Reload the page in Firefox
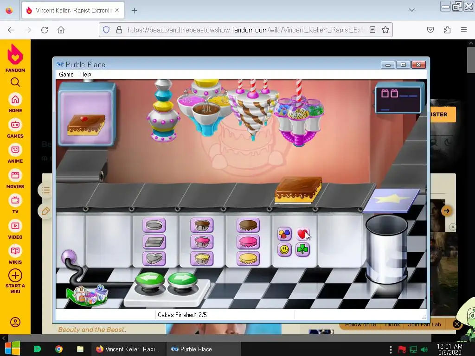 coord(45,30)
